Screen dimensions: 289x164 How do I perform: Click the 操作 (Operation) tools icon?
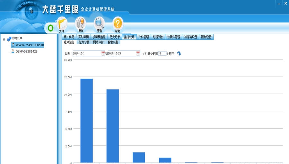(x=81, y=24)
